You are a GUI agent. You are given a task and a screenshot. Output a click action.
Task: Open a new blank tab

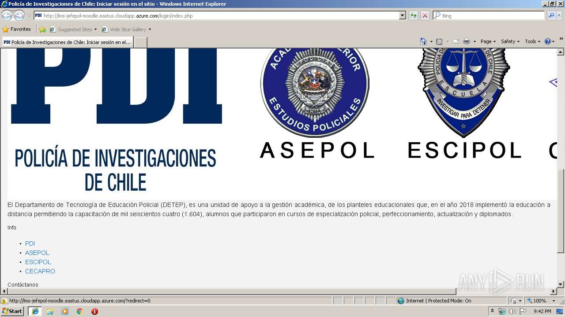(140, 42)
